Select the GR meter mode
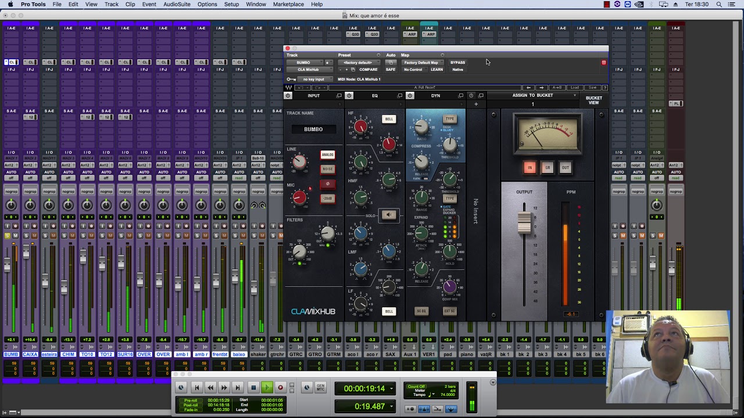 click(547, 168)
